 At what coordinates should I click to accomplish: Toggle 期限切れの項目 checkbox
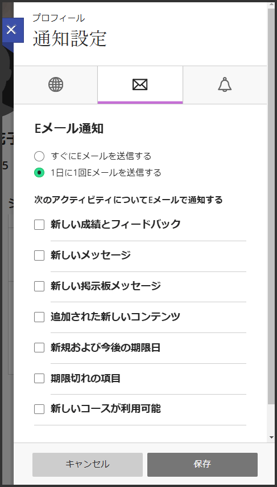pos(39,379)
